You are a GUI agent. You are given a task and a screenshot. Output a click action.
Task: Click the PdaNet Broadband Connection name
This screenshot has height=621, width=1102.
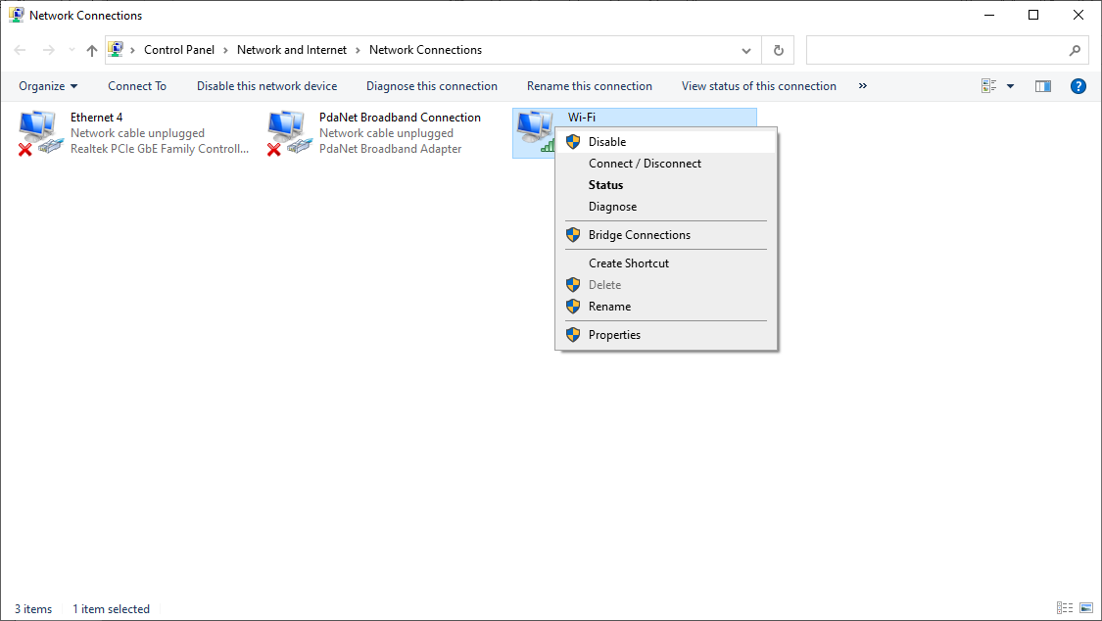(x=400, y=118)
